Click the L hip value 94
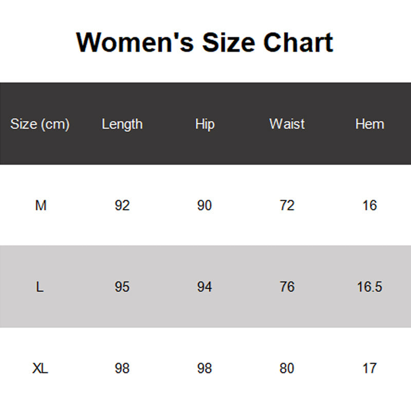Viewport: 411px width, 409px height. [204, 287]
